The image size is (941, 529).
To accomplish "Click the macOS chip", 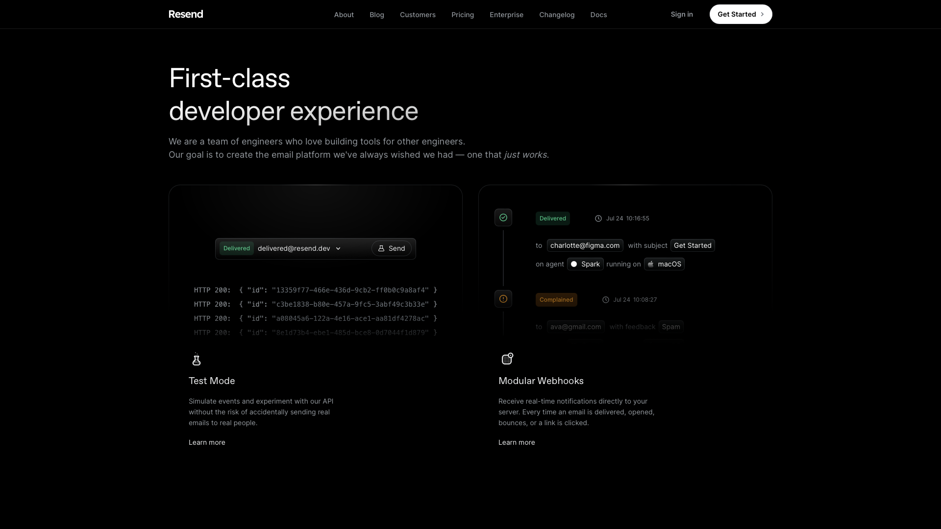I will pyautogui.click(x=664, y=264).
